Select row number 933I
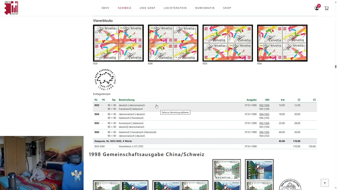Viewport: 337px width, 190px height. [x=97, y=105]
